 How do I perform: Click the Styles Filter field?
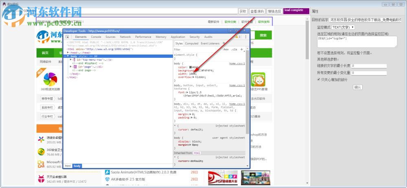click(197, 49)
